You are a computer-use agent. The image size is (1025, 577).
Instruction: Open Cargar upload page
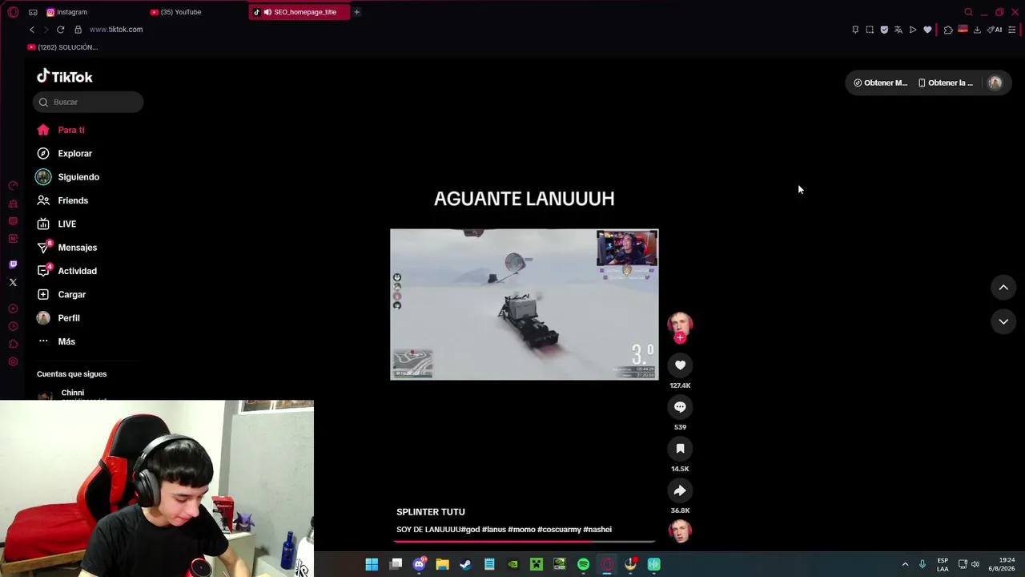point(61,294)
